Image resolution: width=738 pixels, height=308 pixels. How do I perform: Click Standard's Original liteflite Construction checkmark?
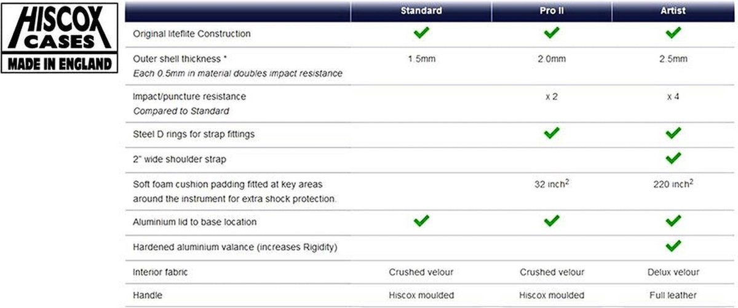421,33
